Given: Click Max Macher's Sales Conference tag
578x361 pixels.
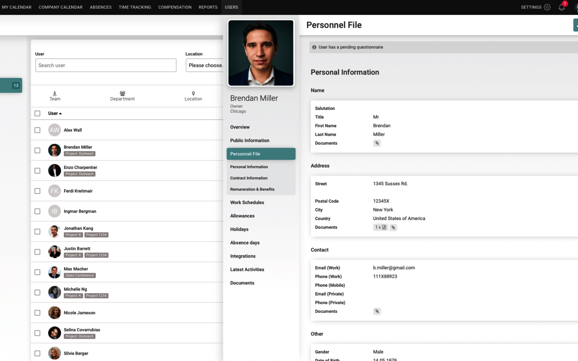Looking at the screenshot, I should coord(79,275).
